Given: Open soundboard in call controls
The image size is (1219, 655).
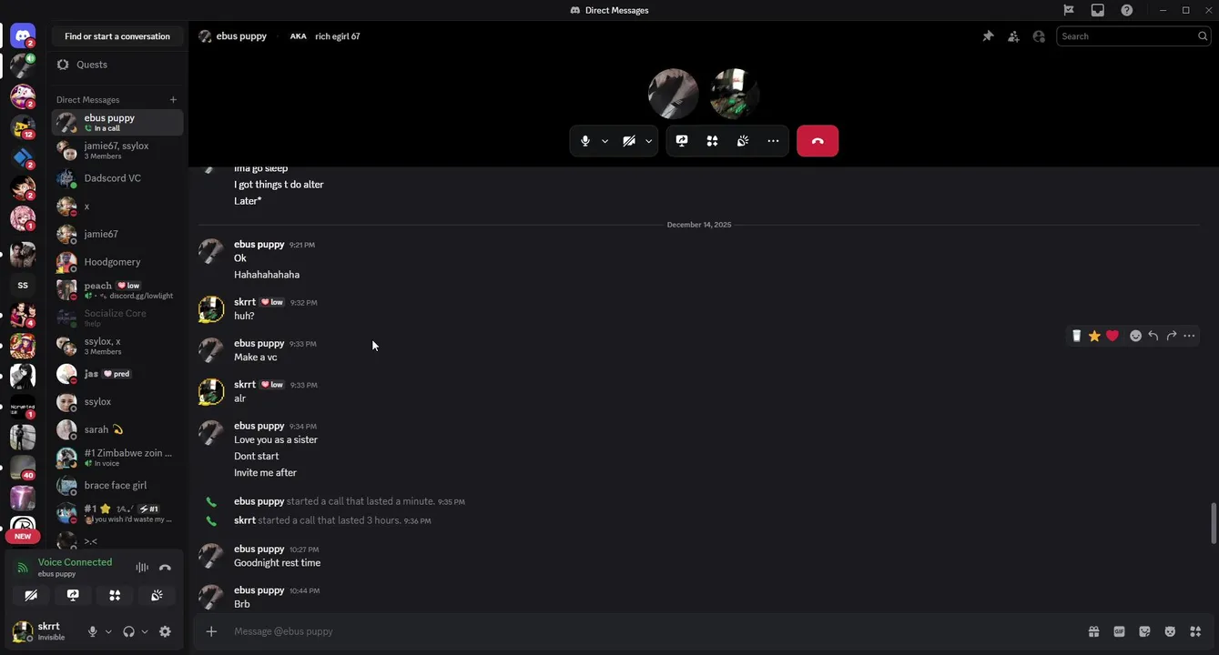Looking at the screenshot, I should point(743,141).
